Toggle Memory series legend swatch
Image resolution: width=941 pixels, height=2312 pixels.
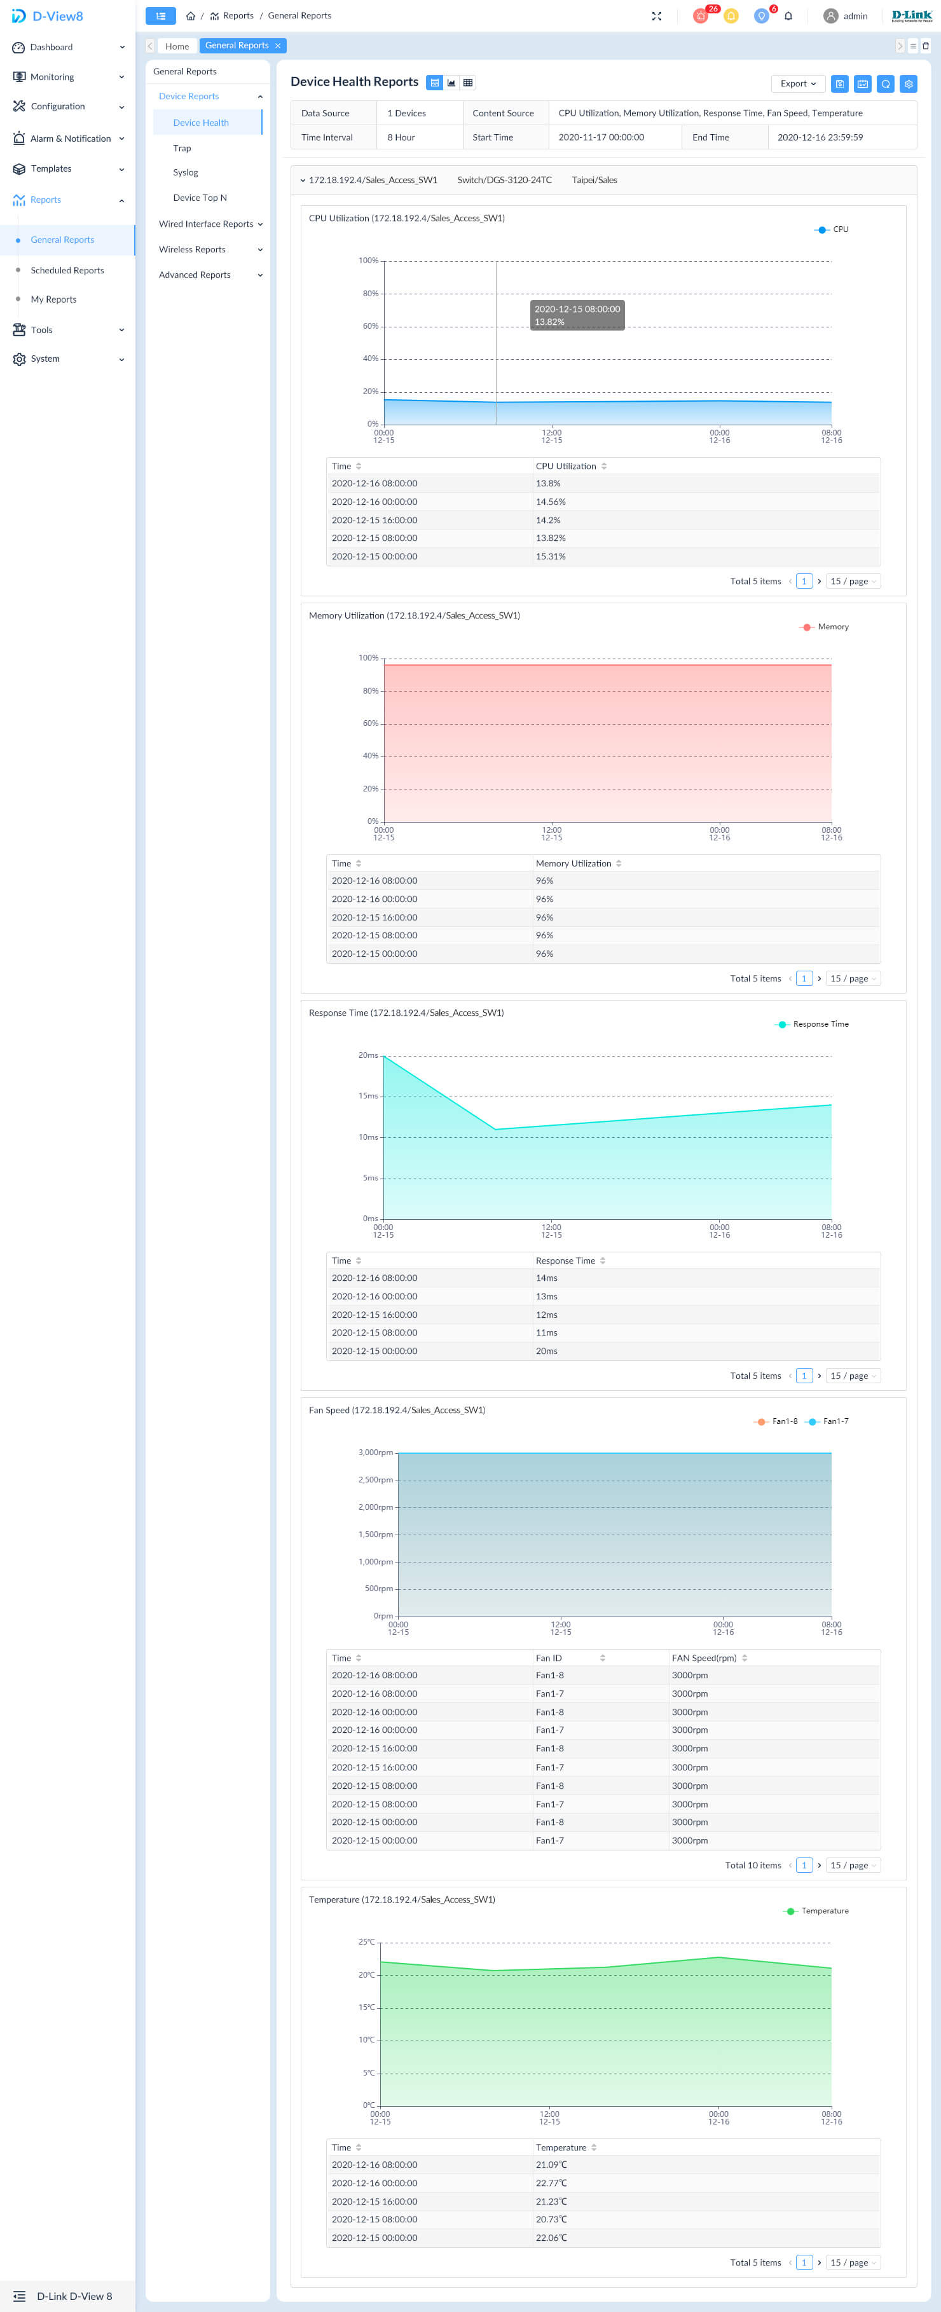pyautogui.click(x=806, y=627)
